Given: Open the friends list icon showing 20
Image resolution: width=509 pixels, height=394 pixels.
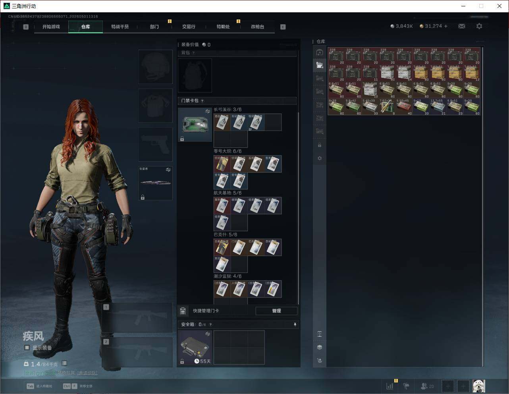Looking at the screenshot, I should coord(427,386).
